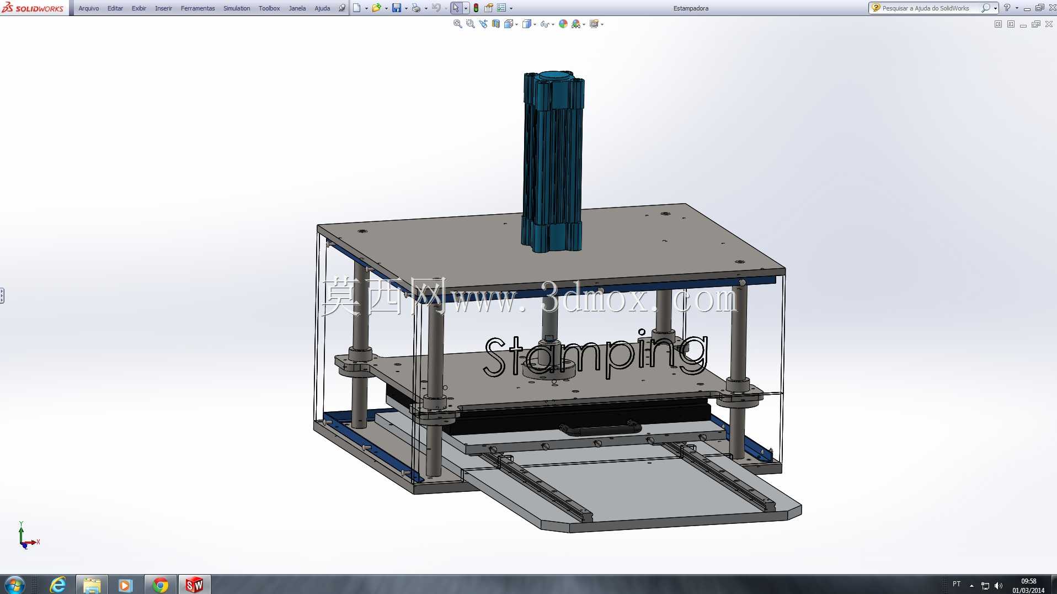Screen dimensions: 1057x594
Task: Pin the menu bar with pushpin icon
Action: (341, 8)
